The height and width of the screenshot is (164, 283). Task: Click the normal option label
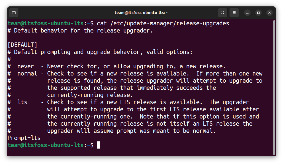pos(27,73)
